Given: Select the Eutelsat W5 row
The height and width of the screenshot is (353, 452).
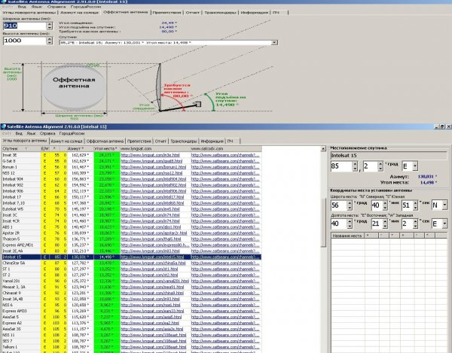Looking at the screenshot, I should [131, 209].
